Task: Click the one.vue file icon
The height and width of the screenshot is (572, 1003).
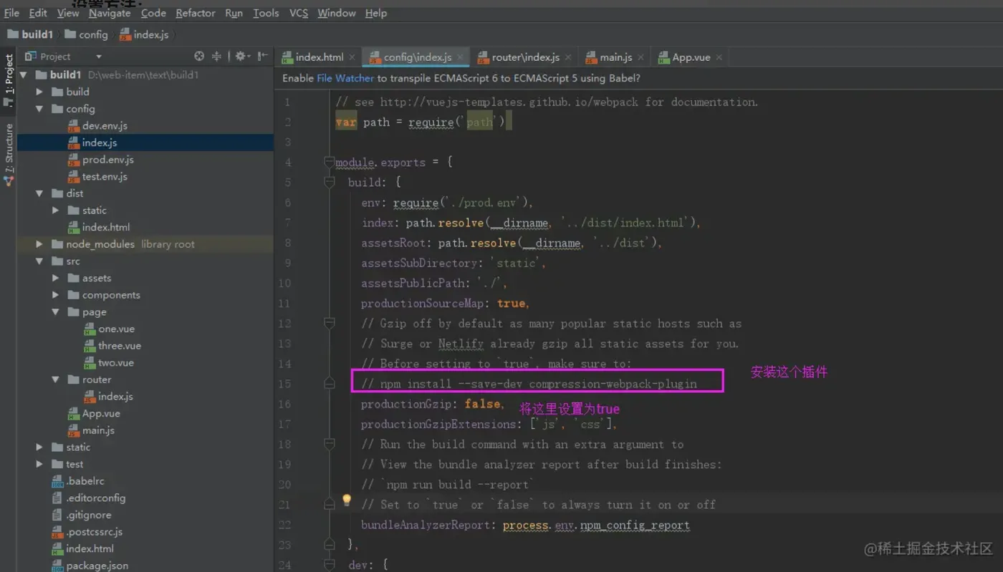Action: [x=90, y=329]
